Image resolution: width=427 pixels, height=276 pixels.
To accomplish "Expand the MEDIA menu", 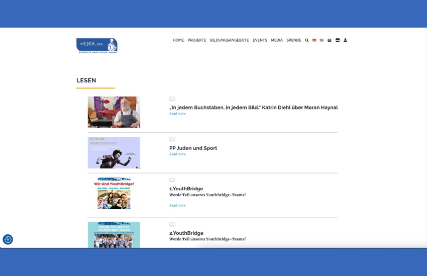I will [x=277, y=40].
